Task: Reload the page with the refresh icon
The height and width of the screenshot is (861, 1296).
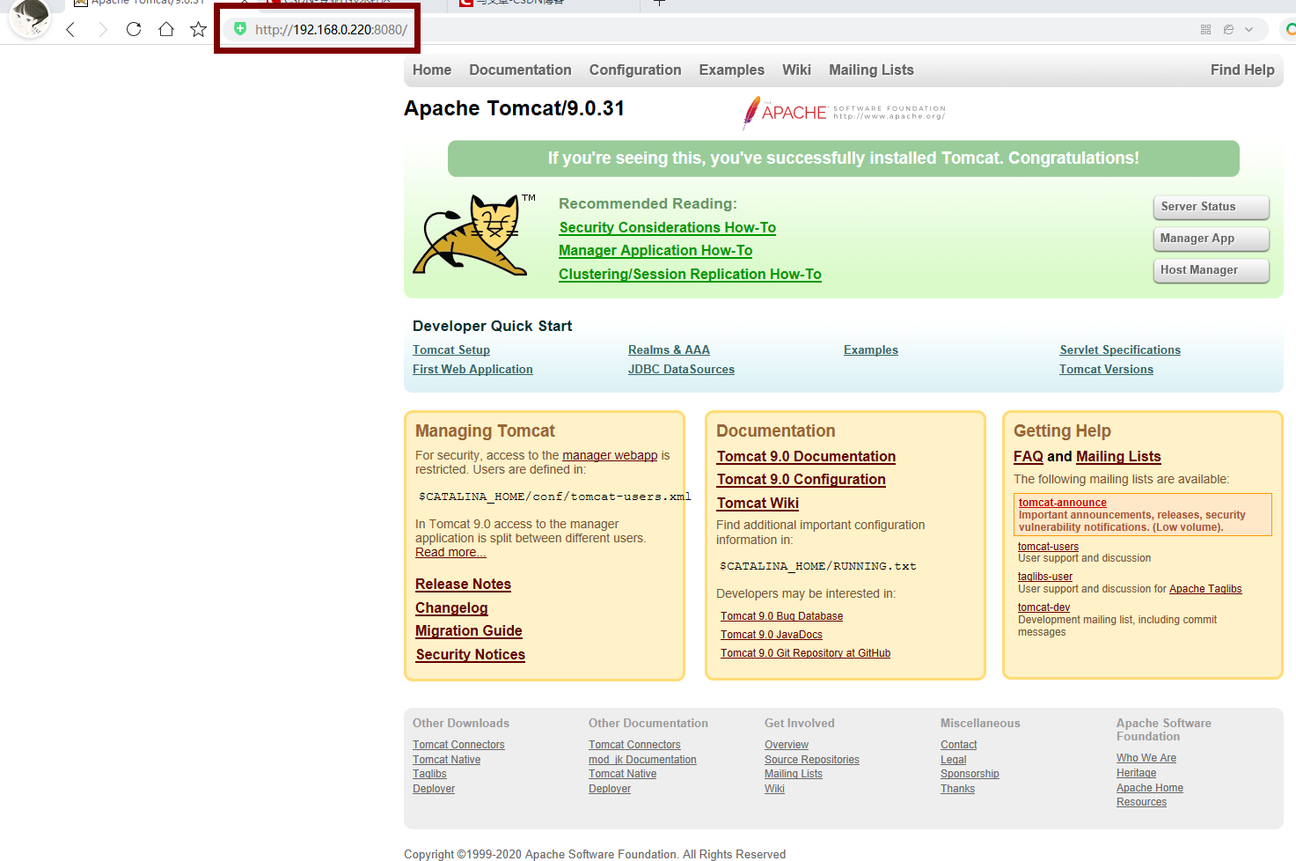Action: [134, 29]
